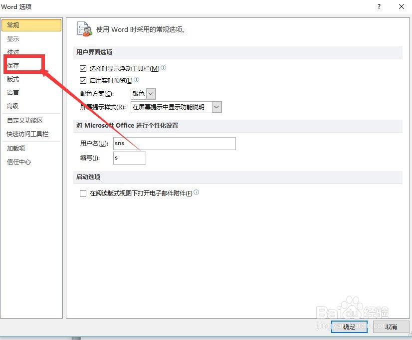Viewport: 412px width, 340px height.
Task: Click the help question mark button
Action: [x=379, y=6]
